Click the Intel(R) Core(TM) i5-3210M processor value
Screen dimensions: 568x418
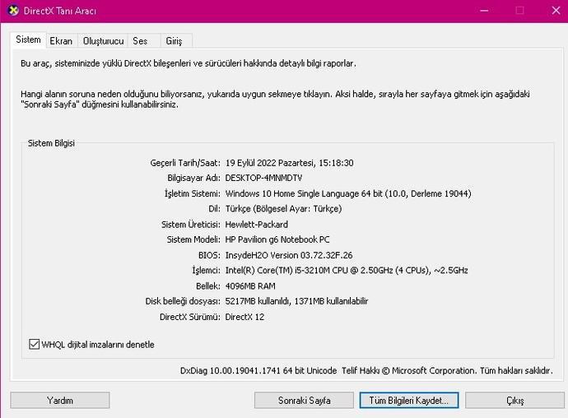347,271
